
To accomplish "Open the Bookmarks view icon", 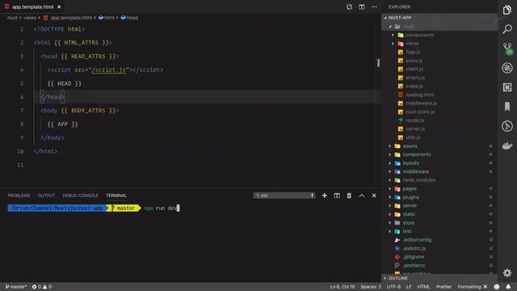I will [507, 107].
